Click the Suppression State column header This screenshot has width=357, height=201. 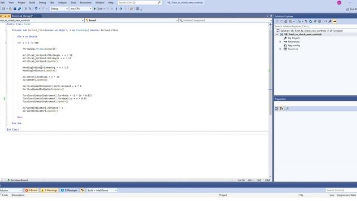(346, 195)
